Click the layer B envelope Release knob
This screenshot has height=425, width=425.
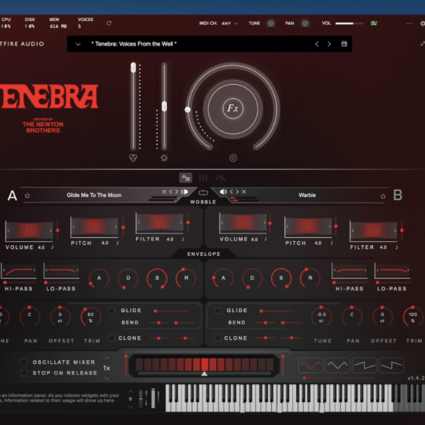(x=311, y=278)
